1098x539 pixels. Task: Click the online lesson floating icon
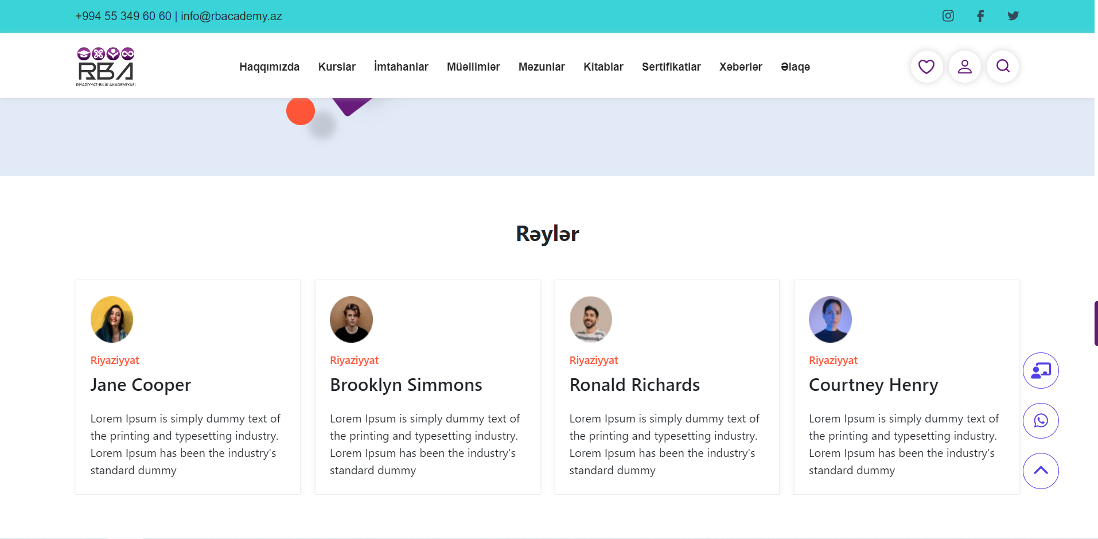pos(1041,371)
